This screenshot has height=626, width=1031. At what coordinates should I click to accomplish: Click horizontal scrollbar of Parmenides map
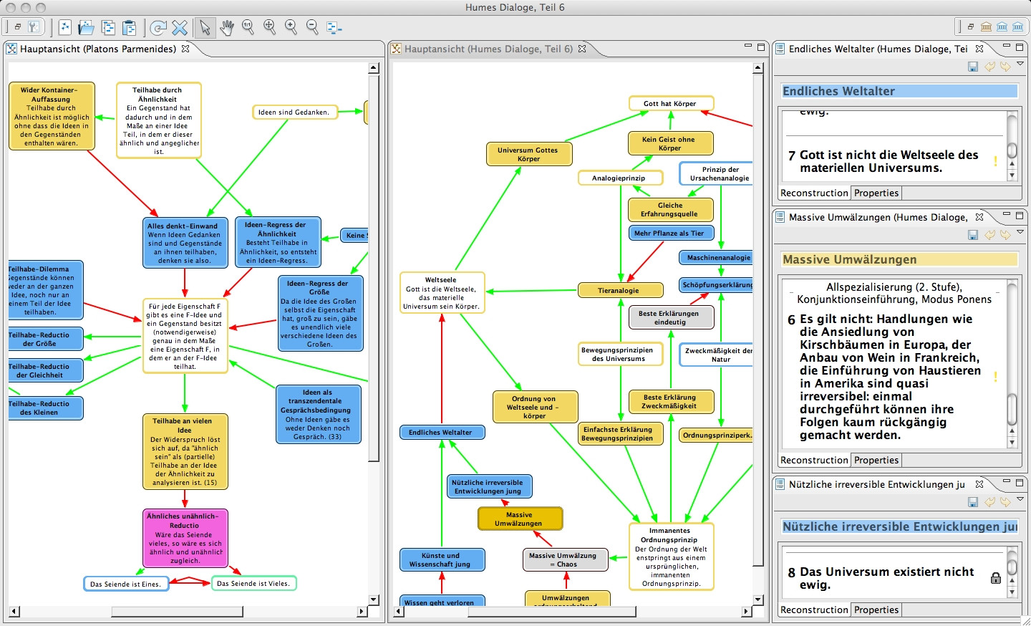129,611
